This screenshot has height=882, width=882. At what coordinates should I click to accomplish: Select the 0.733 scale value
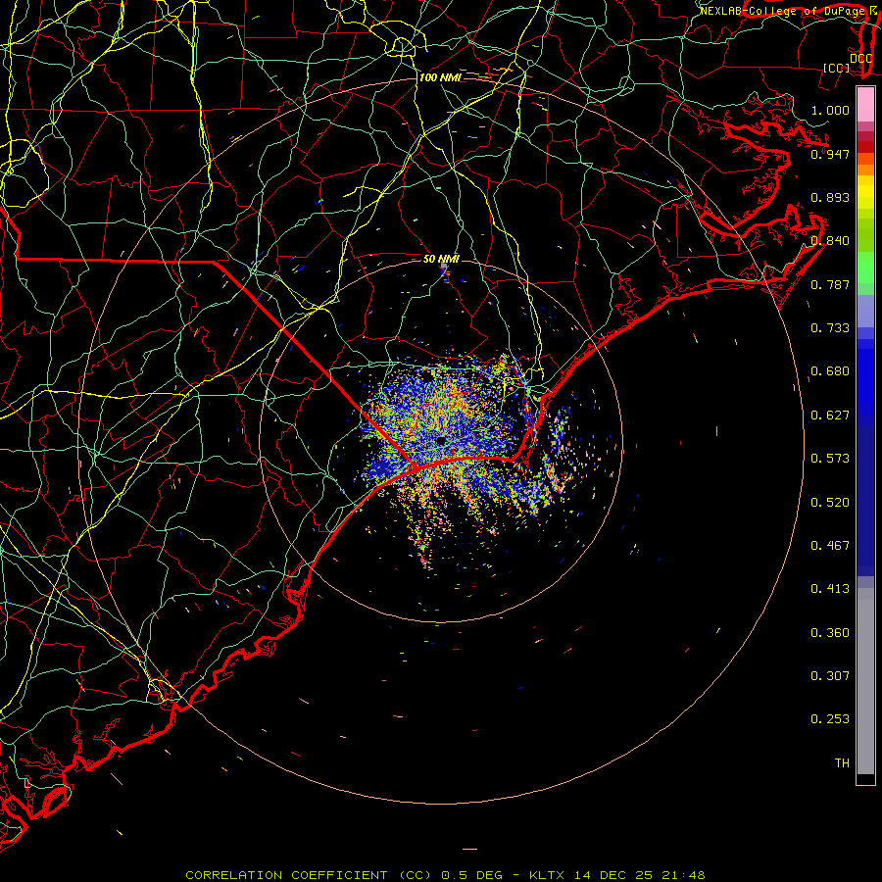tap(830, 328)
